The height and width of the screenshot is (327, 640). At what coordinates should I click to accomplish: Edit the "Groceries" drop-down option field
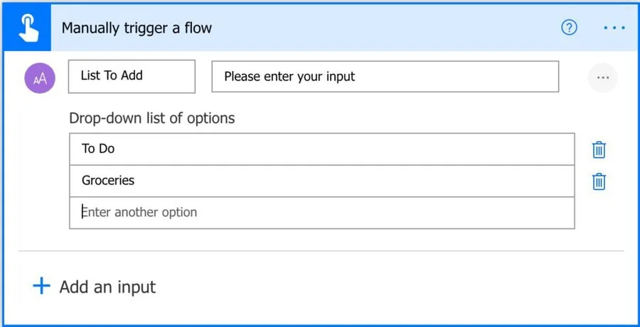coord(321,181)
